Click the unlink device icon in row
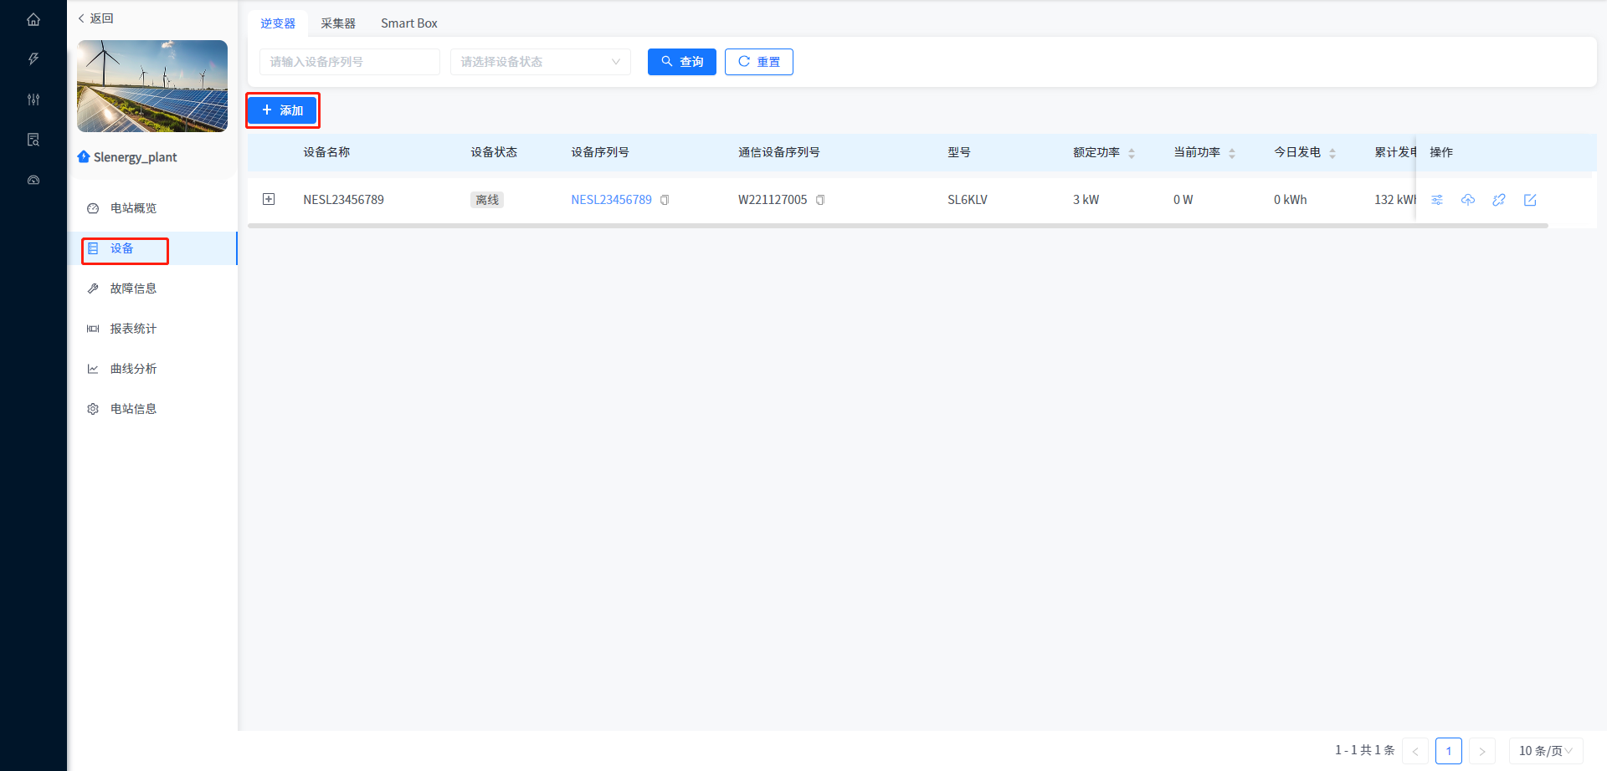Viewport: 1607px width, 771px height. (x=1499, y=200)
